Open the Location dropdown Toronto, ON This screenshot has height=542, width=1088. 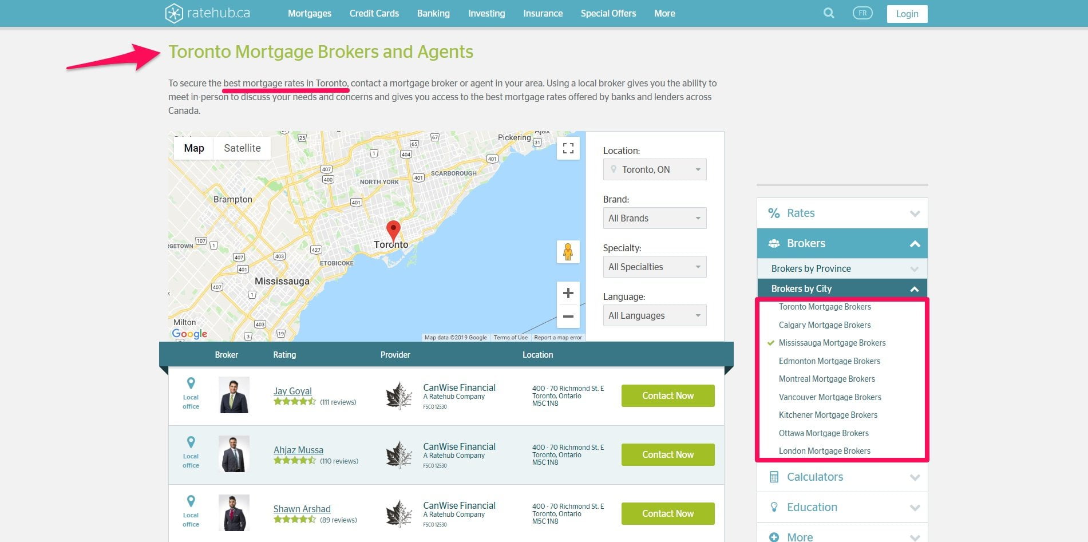coord(655,169)
